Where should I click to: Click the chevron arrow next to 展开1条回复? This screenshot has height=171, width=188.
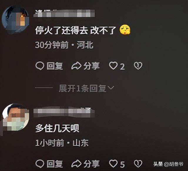(x=111, y=88)
